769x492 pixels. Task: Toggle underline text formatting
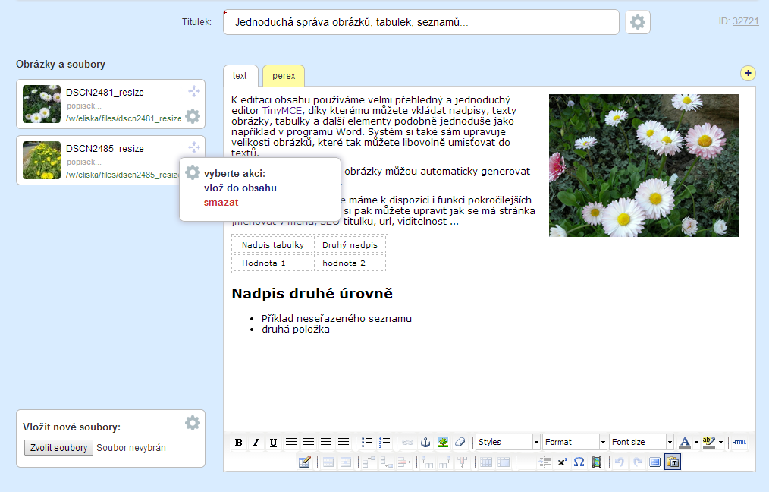click(273, 442)
